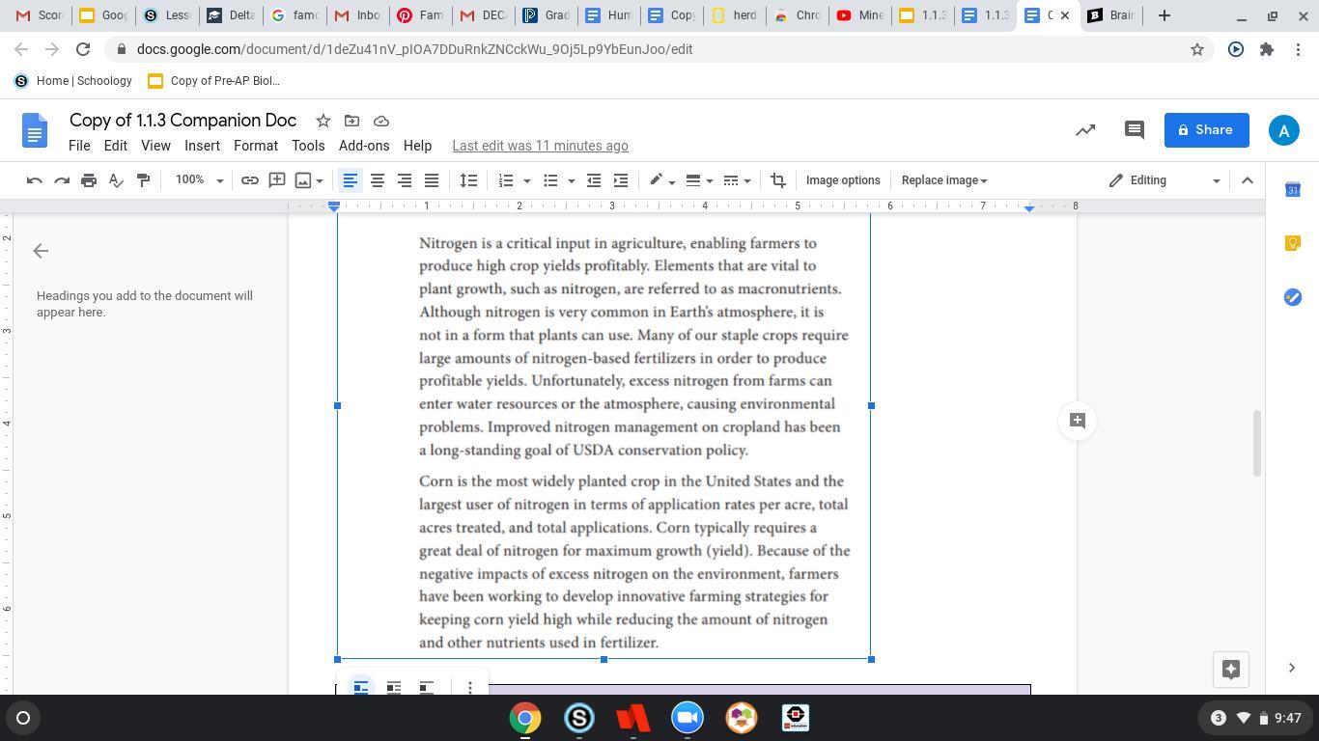View the cloud document status icon
The height and width of the screenshot is (741, 1319).
tap(381, 121)
